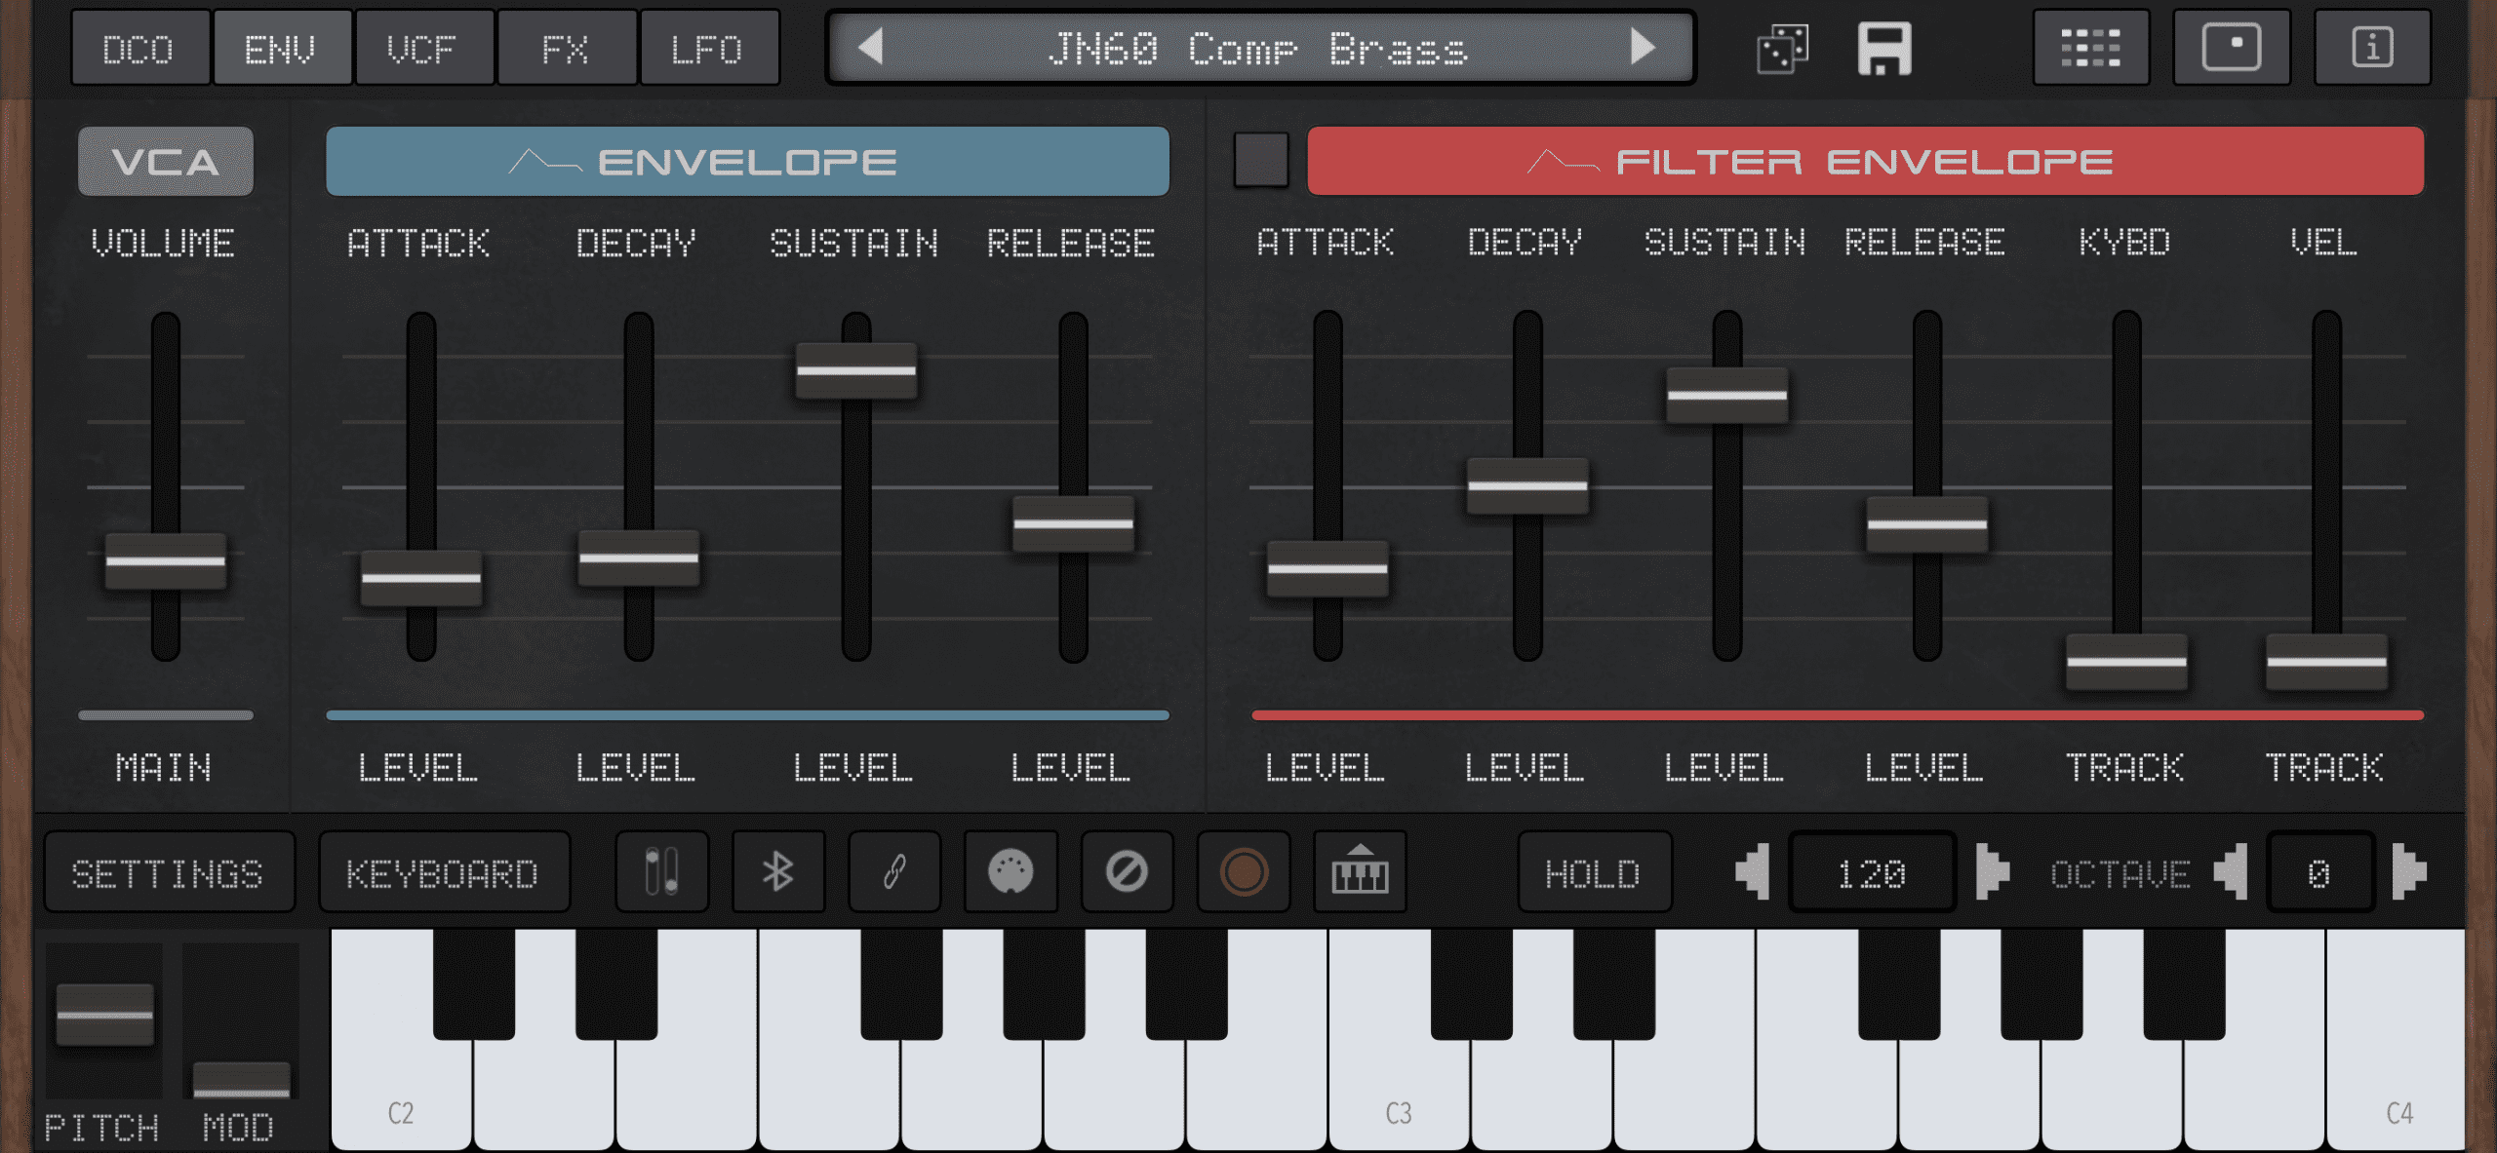
Task: Click the dice randomize patch icon
Action: (1782, 49)
